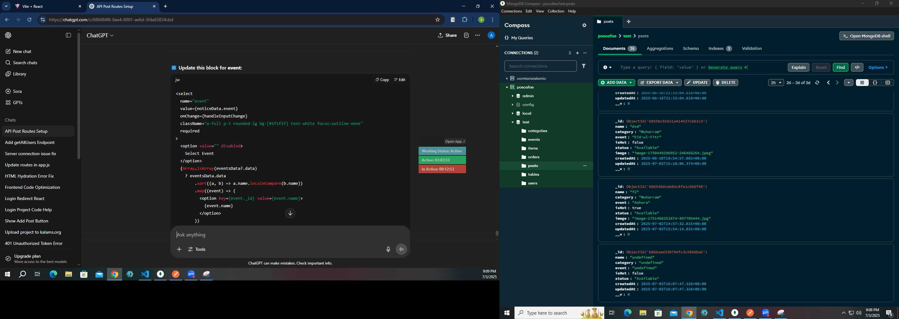
Task: Start voice mode in ChatGPT composer
Action: pyautogui.click(x=401, y=249)
